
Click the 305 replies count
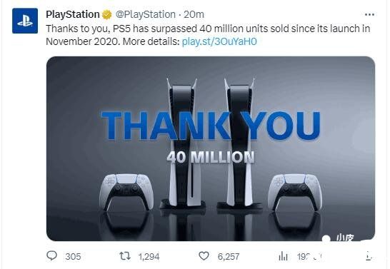click(x=73, y=257)
